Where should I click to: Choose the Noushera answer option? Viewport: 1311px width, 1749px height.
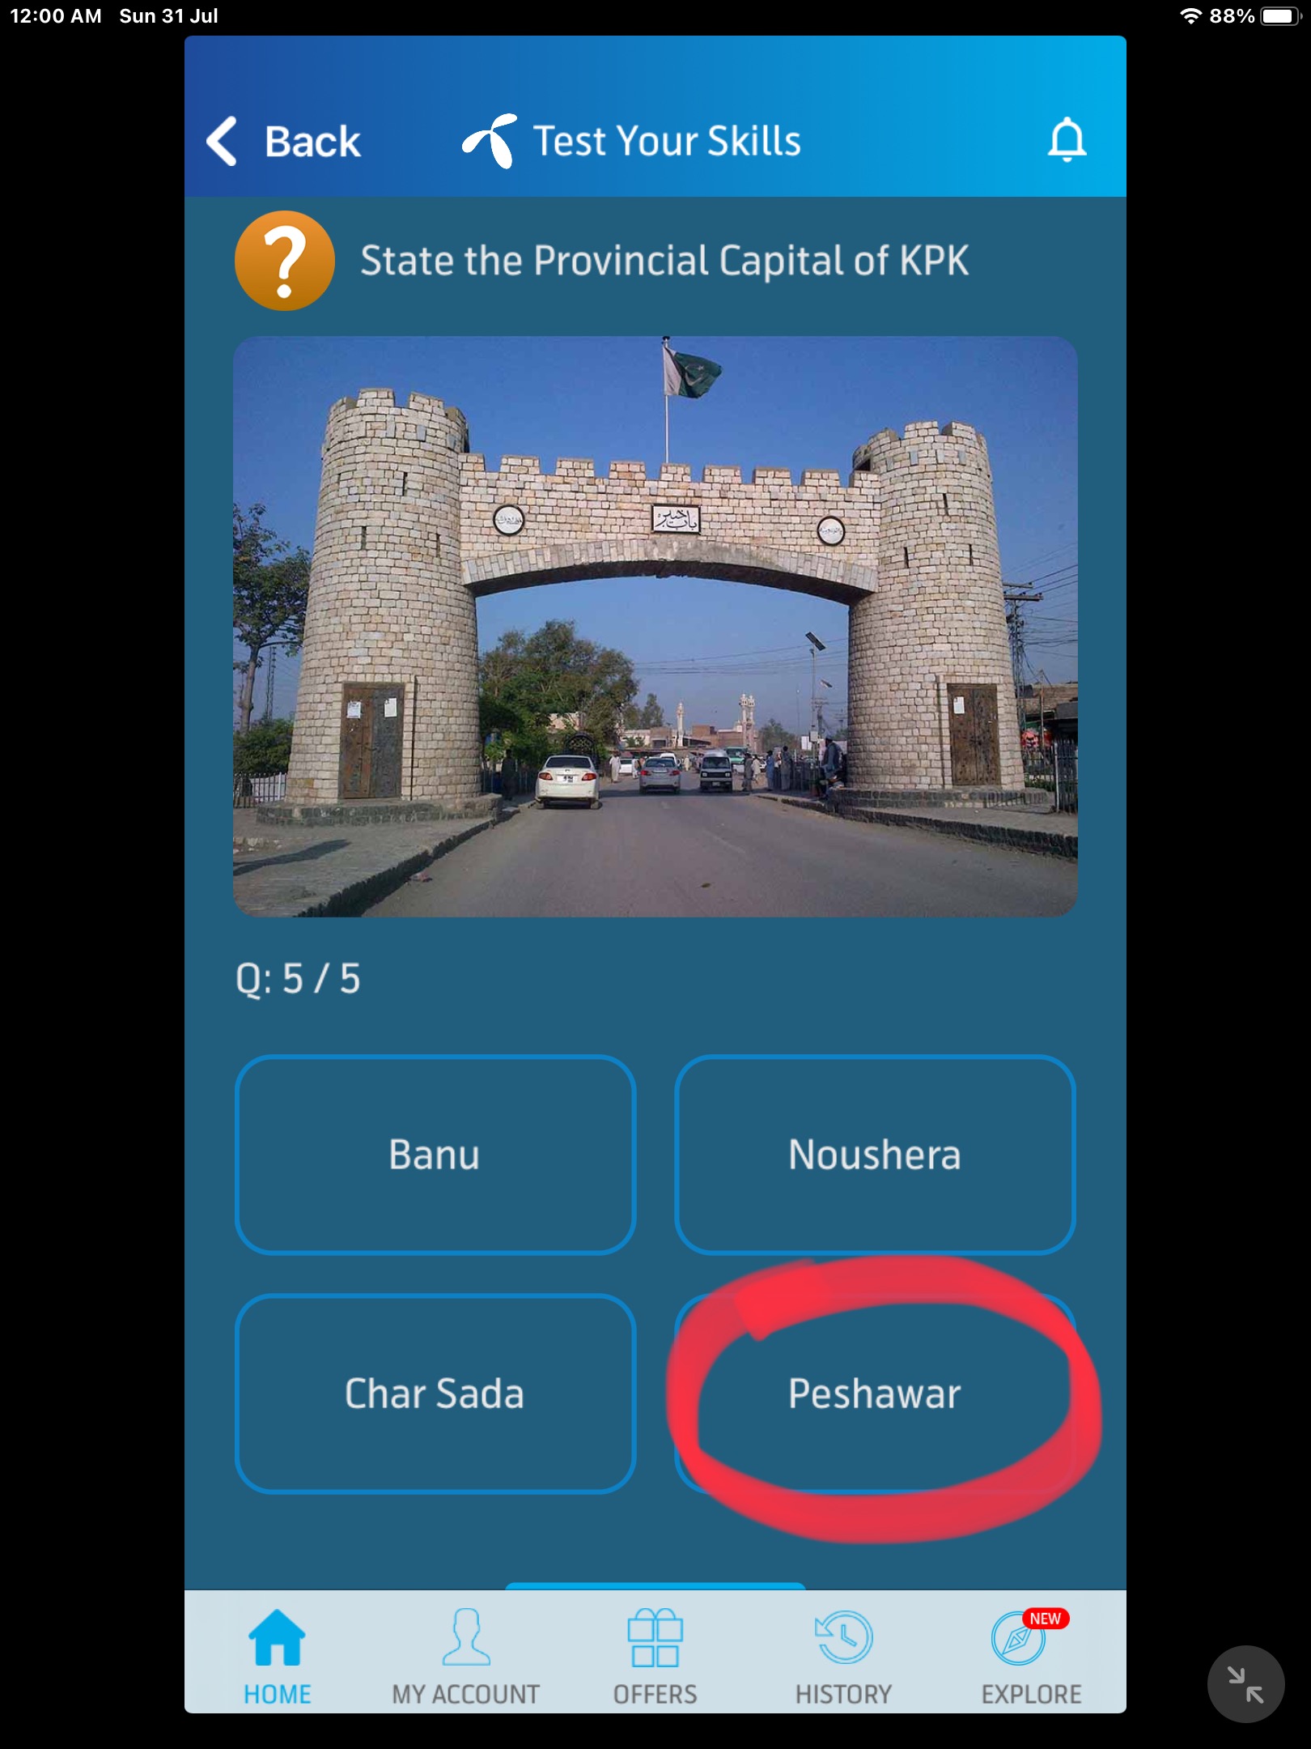point(875,1155)
